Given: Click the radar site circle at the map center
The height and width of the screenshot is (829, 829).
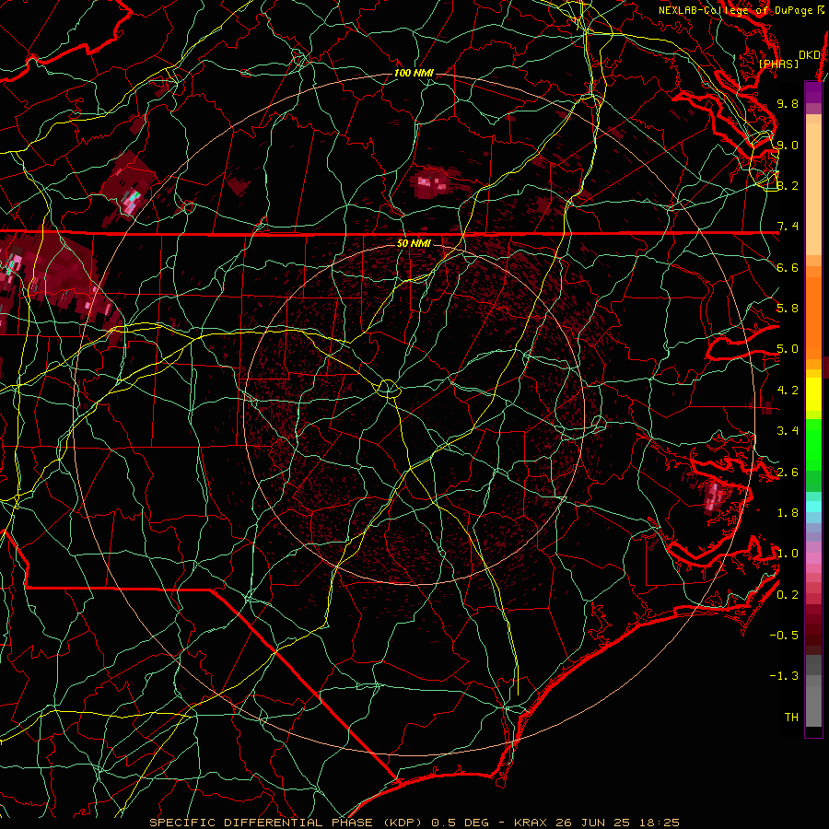Looking at the screenshot, I should [x=388, y=389].
